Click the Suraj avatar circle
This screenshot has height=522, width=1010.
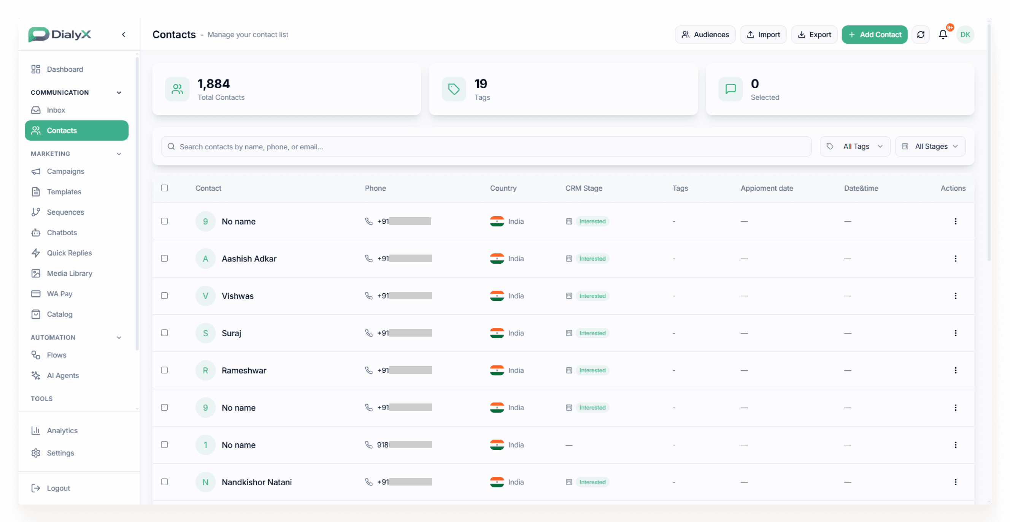pos(205,333)
